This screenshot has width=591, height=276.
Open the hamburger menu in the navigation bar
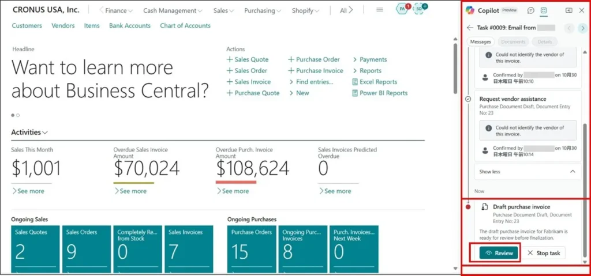tap(380, 10)
